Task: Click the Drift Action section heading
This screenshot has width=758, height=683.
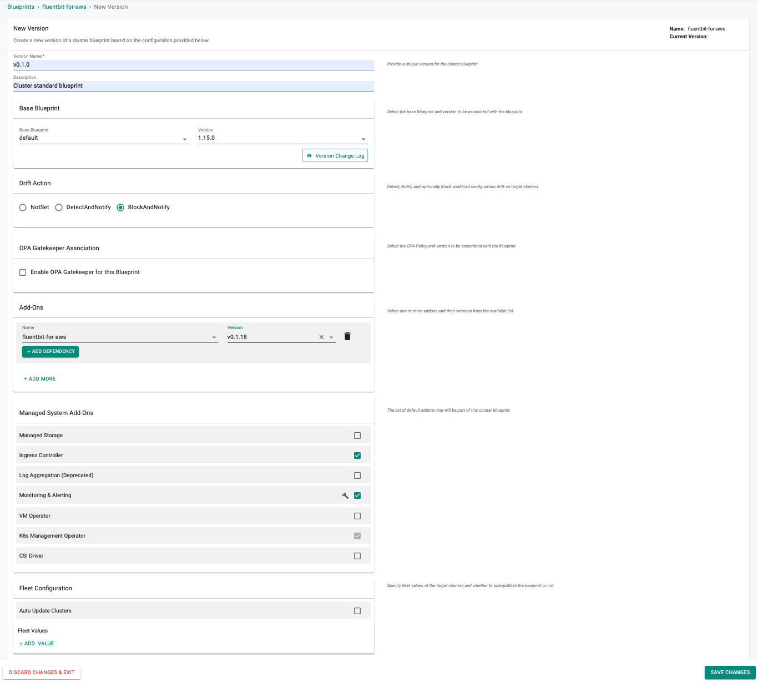Action: (x=35, y=183)
